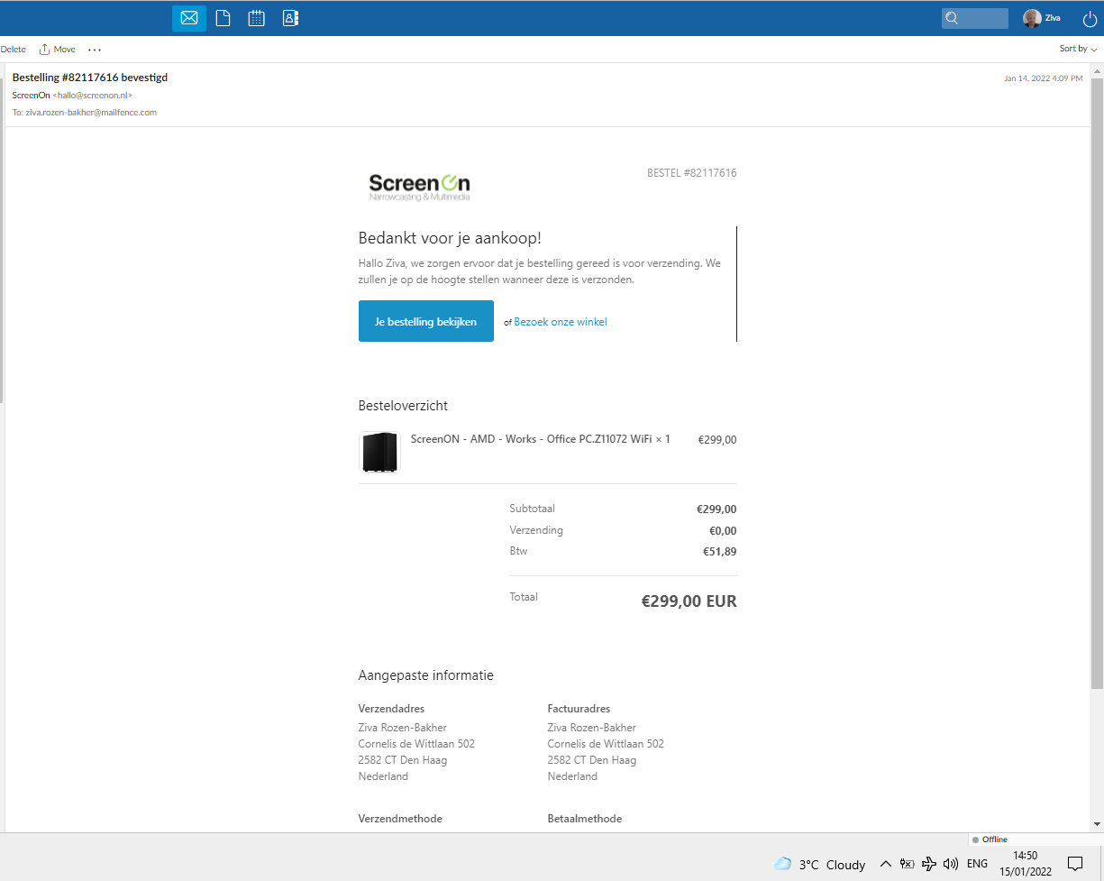Click the battery power tray icon
Image resolution: width=1104 pixels, height=881 pixels.
(x=908, y=864)
